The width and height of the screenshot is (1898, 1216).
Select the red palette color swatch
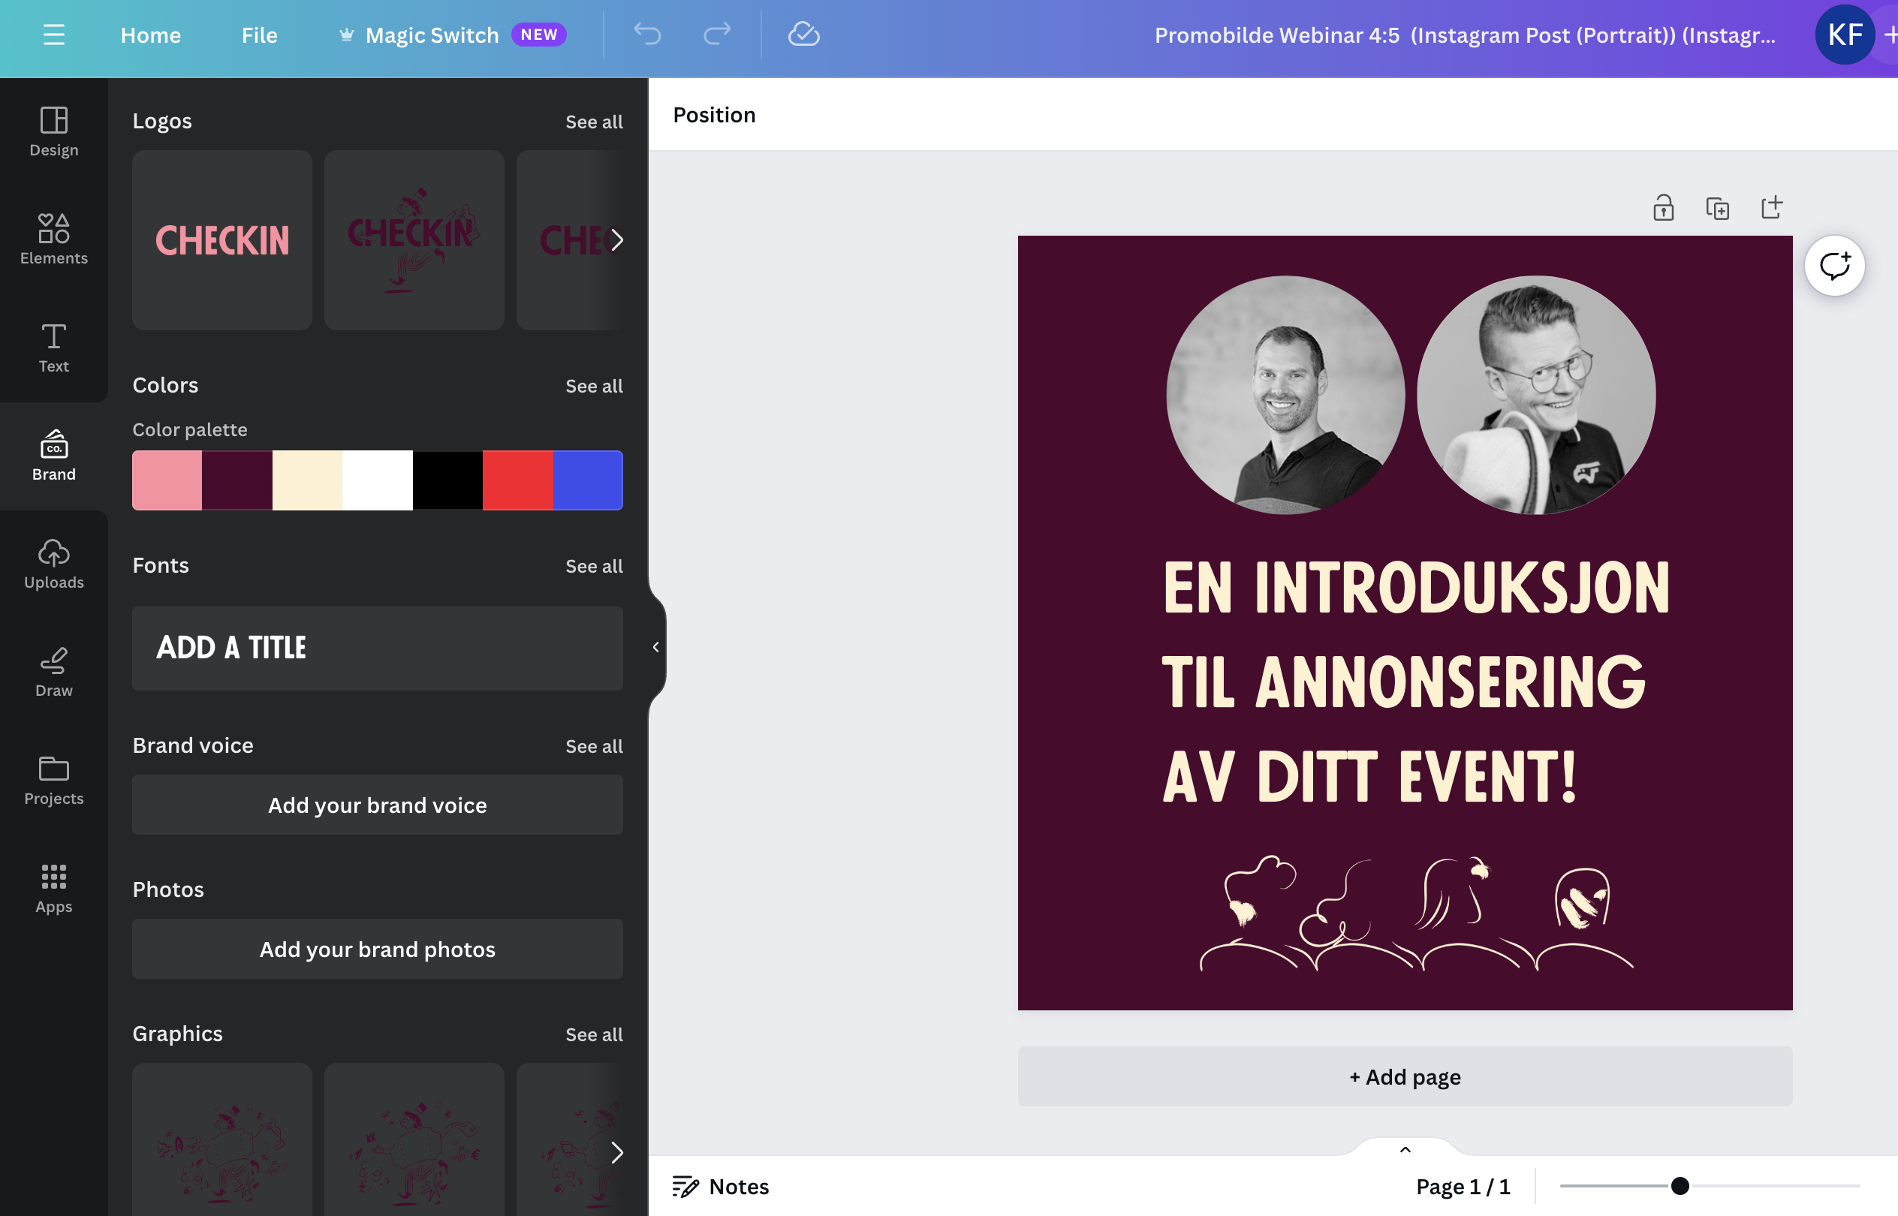pyautogui.click(x=517, y=480)
